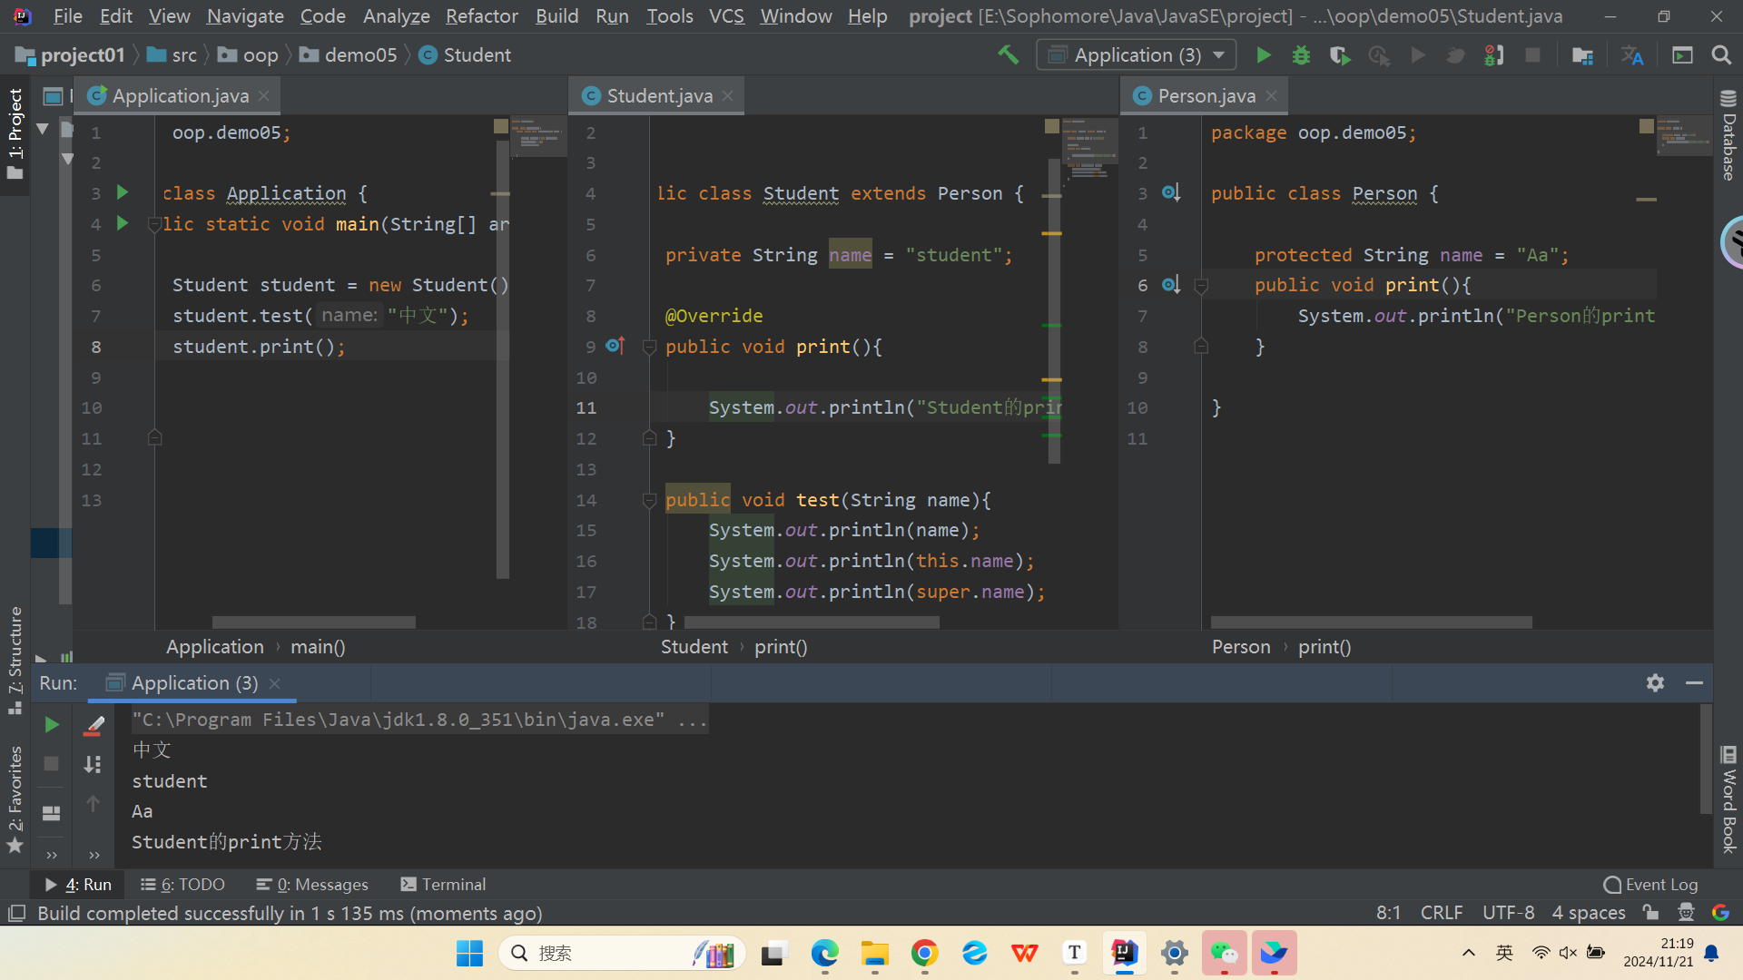
Task: Toggle breakpoint gutter at Application.java line 9
Action: [x=123, y=377]
